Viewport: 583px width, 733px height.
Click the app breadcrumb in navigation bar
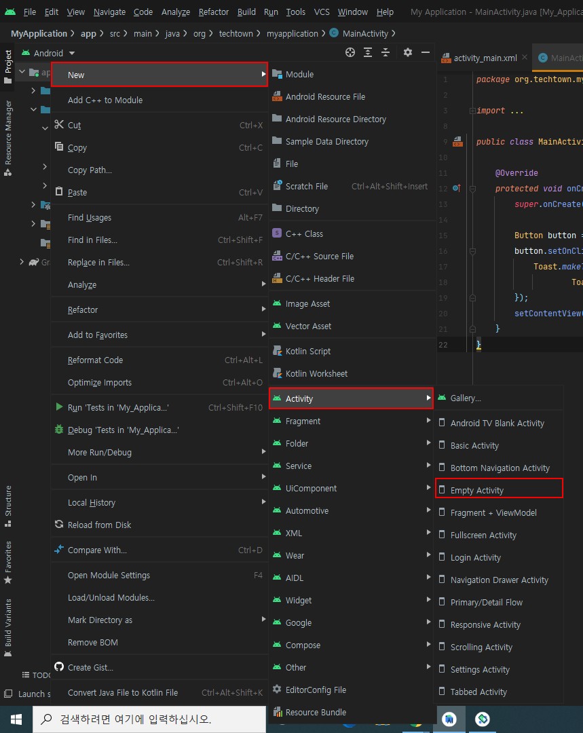pyautogui.click(x=88, y=34)
